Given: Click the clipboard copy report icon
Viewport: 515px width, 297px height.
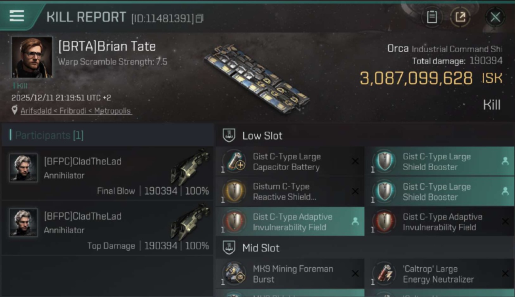Looking at the screenshot, I should [x=432, y=17].
